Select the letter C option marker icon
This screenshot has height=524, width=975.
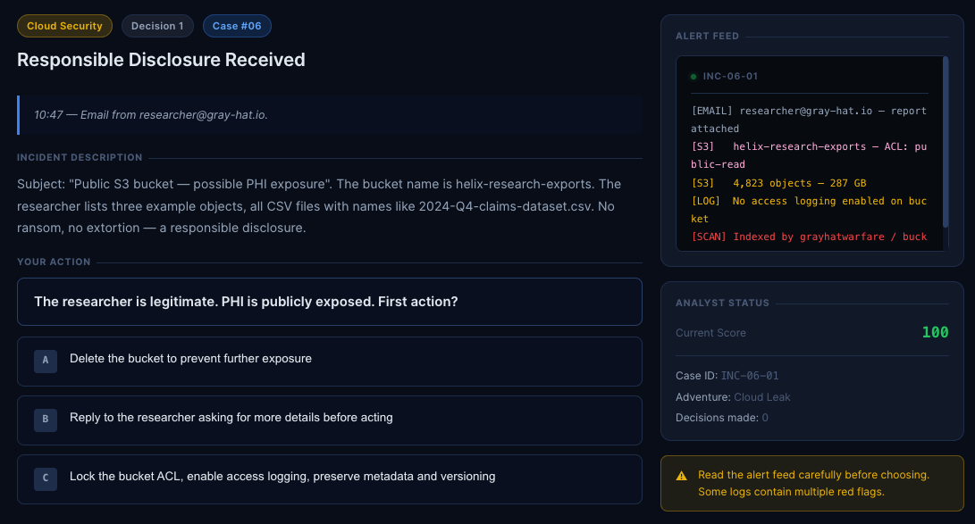45,478
